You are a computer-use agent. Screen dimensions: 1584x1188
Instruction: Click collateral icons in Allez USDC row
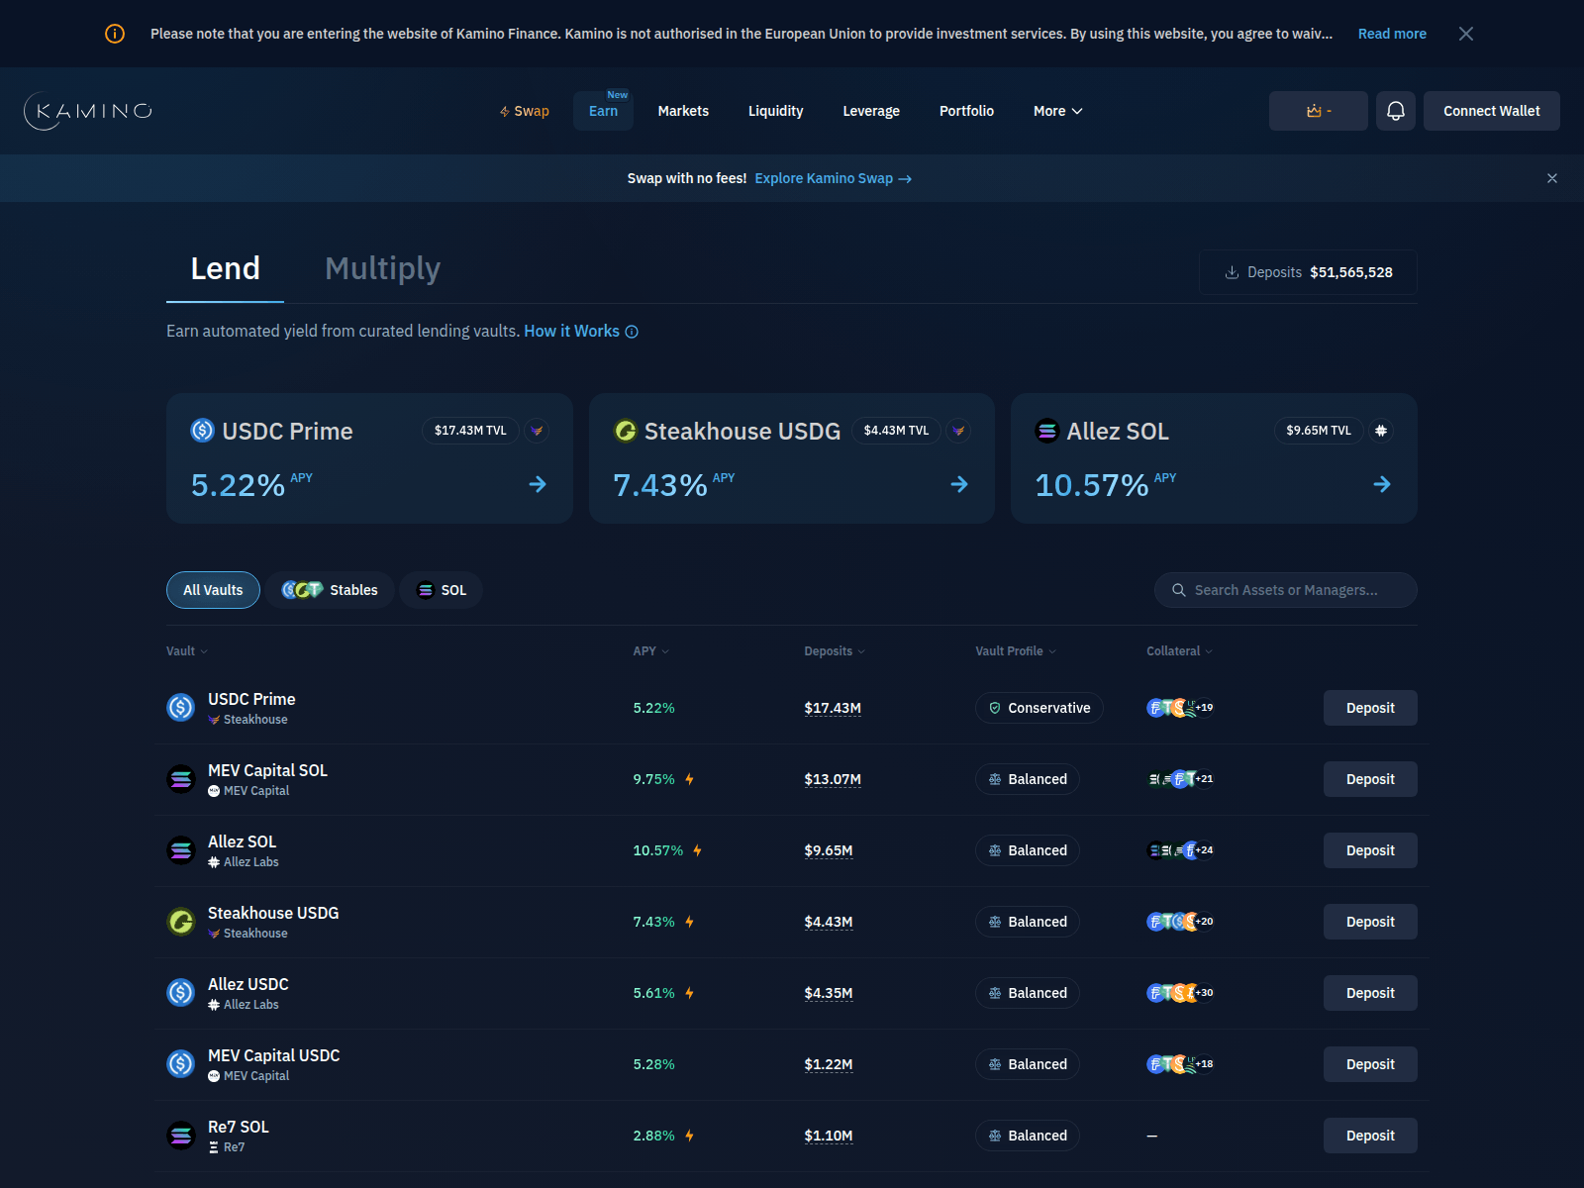click(x=1180, y=993)
